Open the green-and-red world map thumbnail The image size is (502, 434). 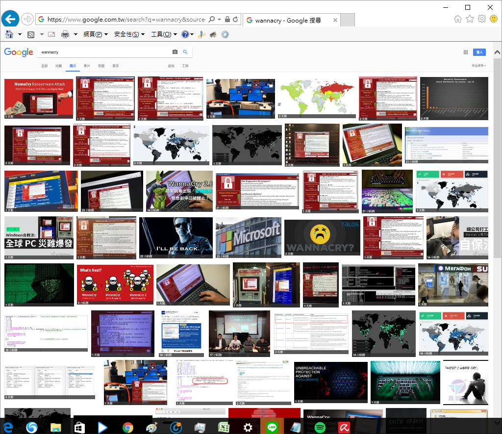317,98
